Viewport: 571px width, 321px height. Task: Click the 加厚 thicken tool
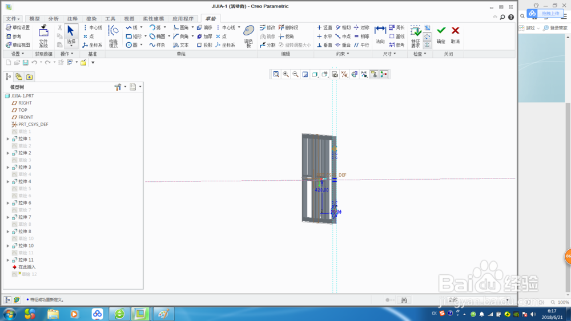[204, 36]
